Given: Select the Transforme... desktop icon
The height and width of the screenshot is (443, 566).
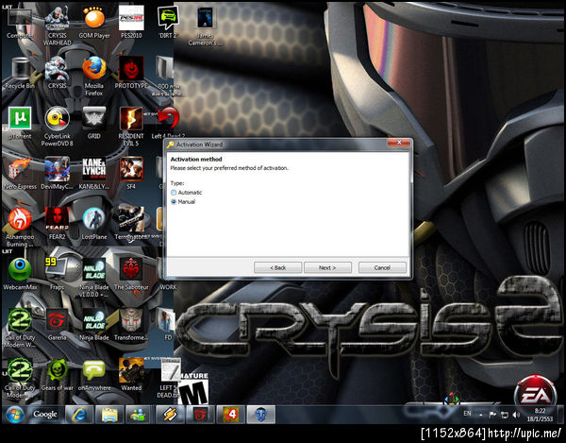Looking at the screenshot, I should coord(131,325).
